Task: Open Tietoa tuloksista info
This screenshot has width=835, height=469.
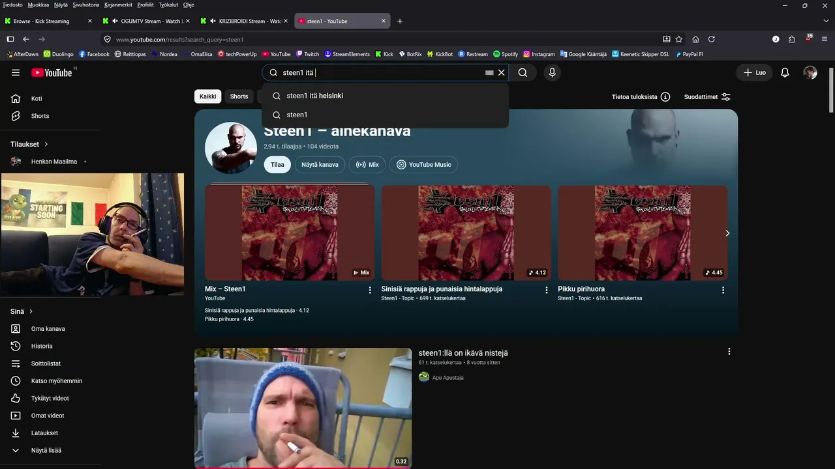Action: 641,97
